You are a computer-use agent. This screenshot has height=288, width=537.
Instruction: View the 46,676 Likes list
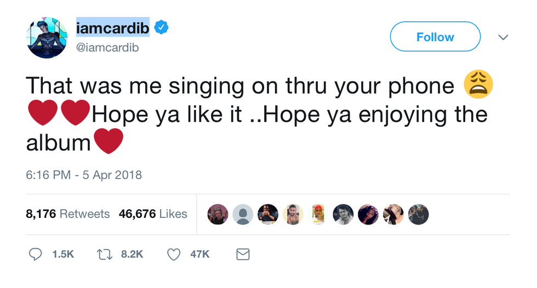(153, 214)
